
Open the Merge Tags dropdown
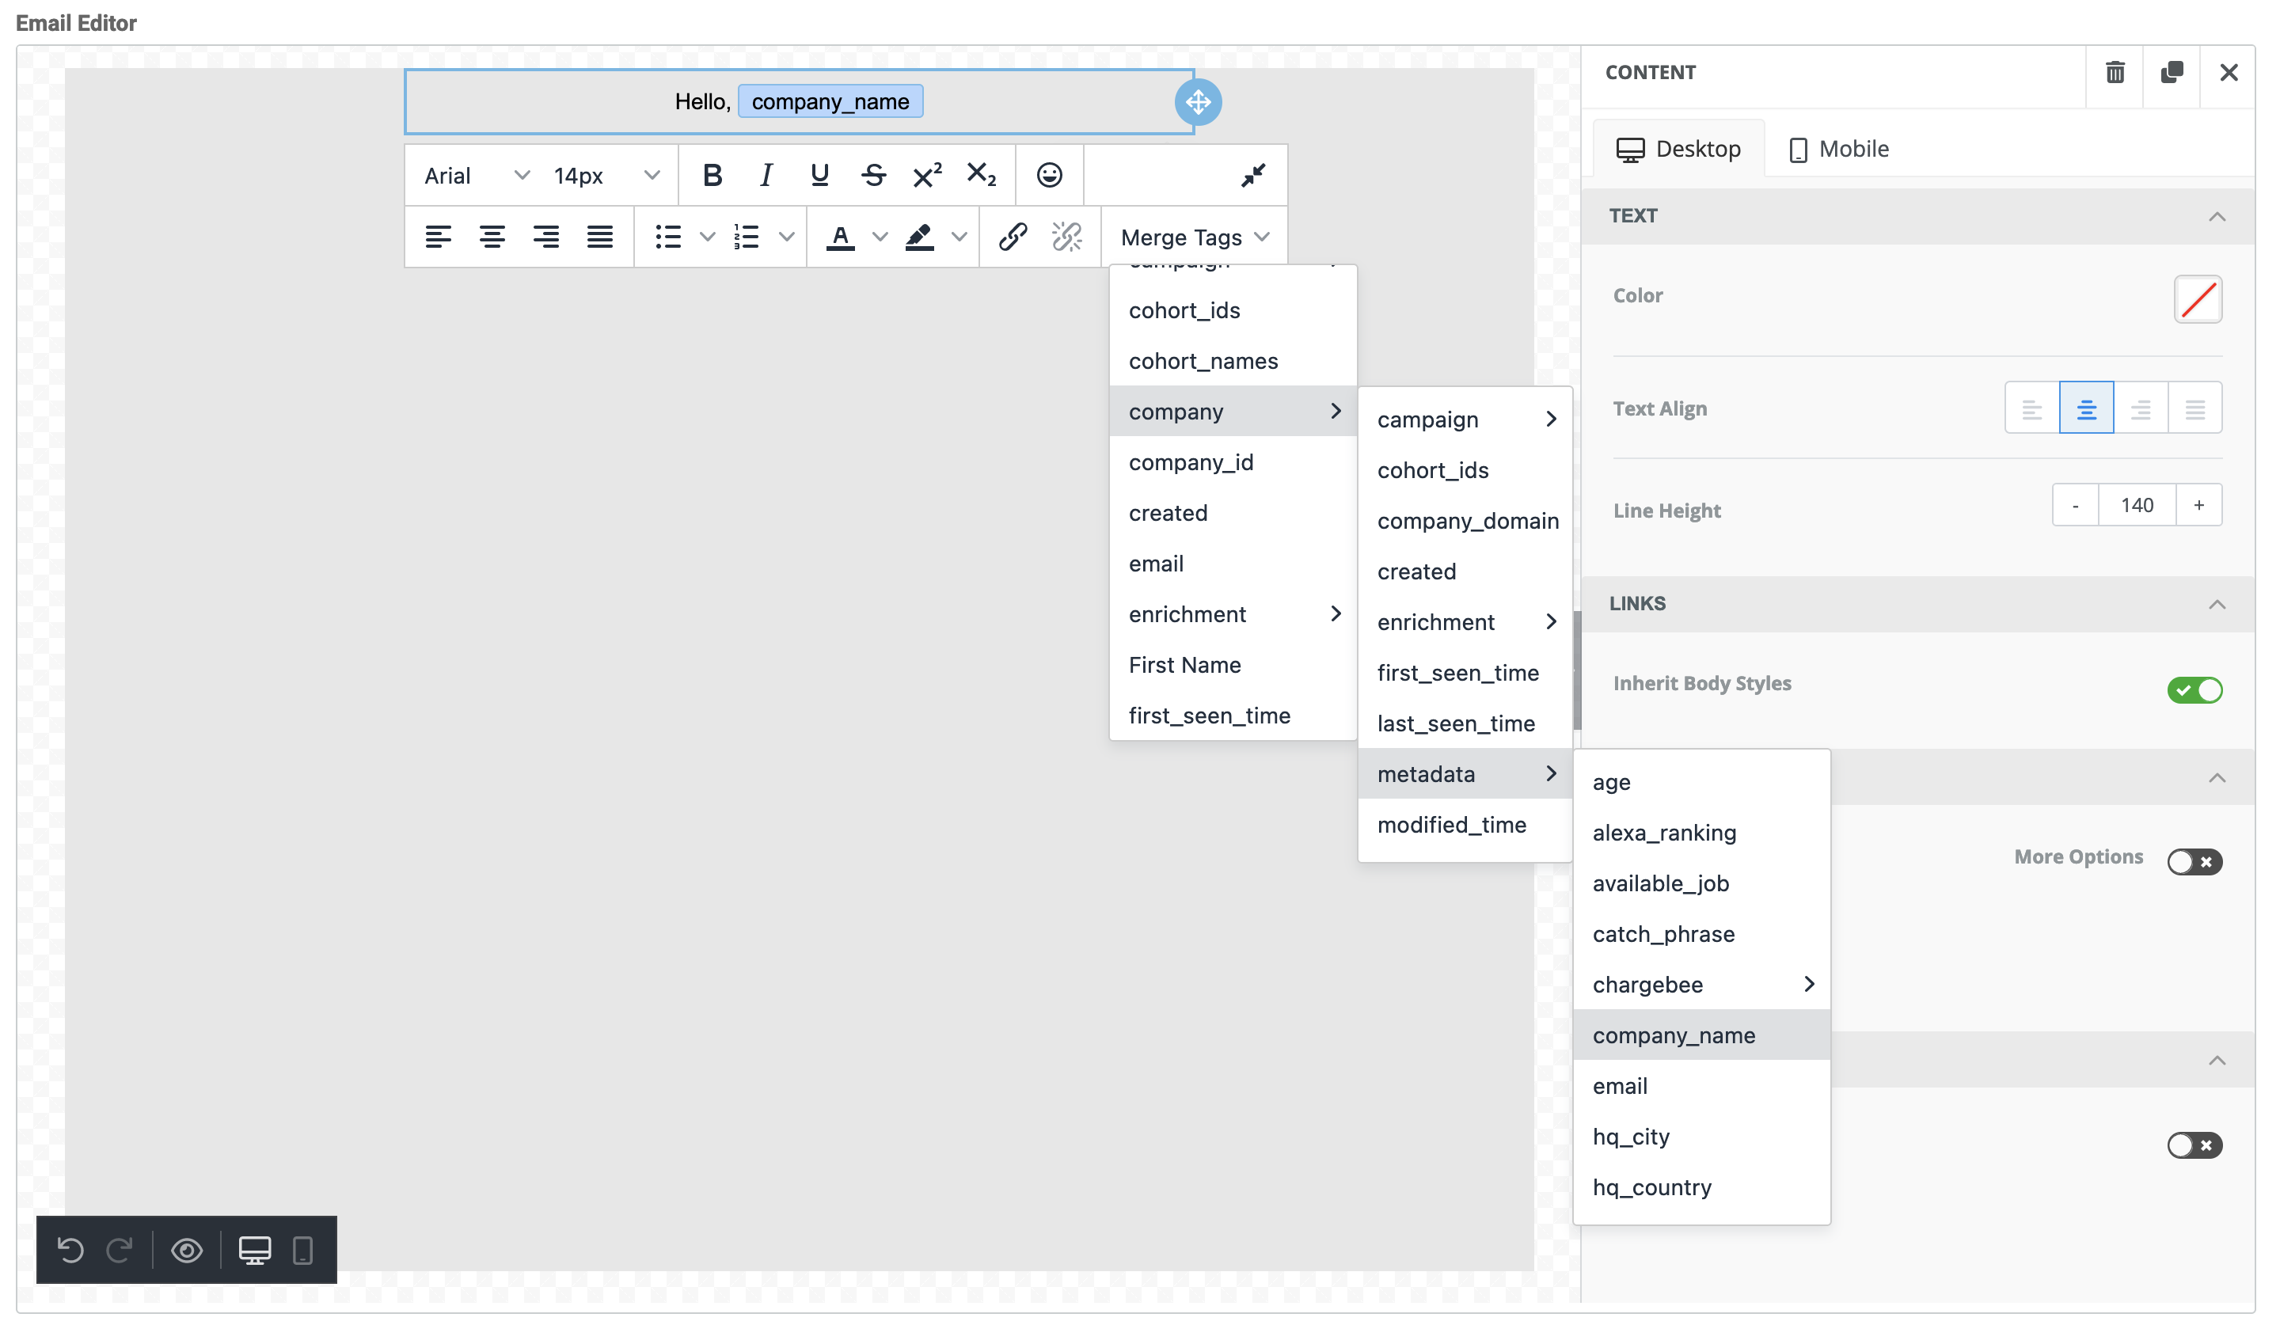(x=1194, y=237)
